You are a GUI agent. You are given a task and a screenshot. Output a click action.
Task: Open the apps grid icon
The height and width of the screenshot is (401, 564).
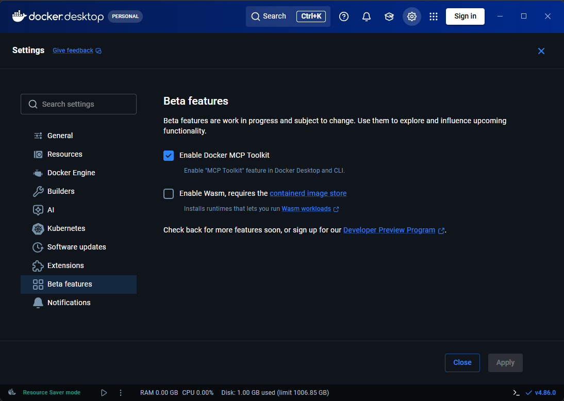(x=434, y=16)
